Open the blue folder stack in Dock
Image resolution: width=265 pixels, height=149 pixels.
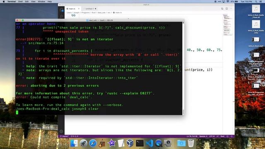[181, 143]
